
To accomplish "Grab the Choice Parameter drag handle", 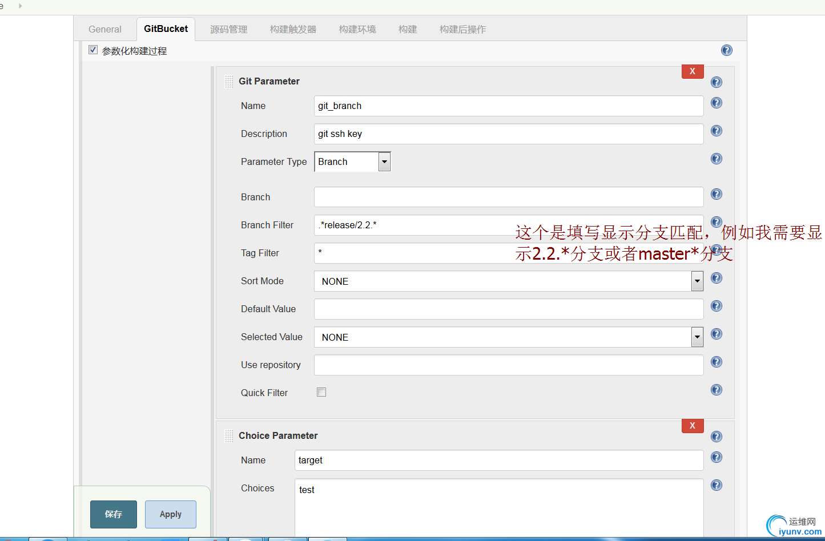I will [229, 436].
